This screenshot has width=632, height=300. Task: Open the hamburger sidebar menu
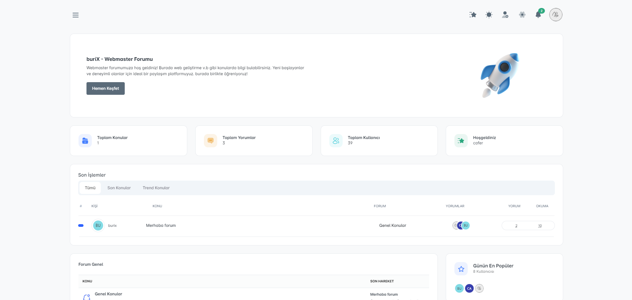pos(76,15)
